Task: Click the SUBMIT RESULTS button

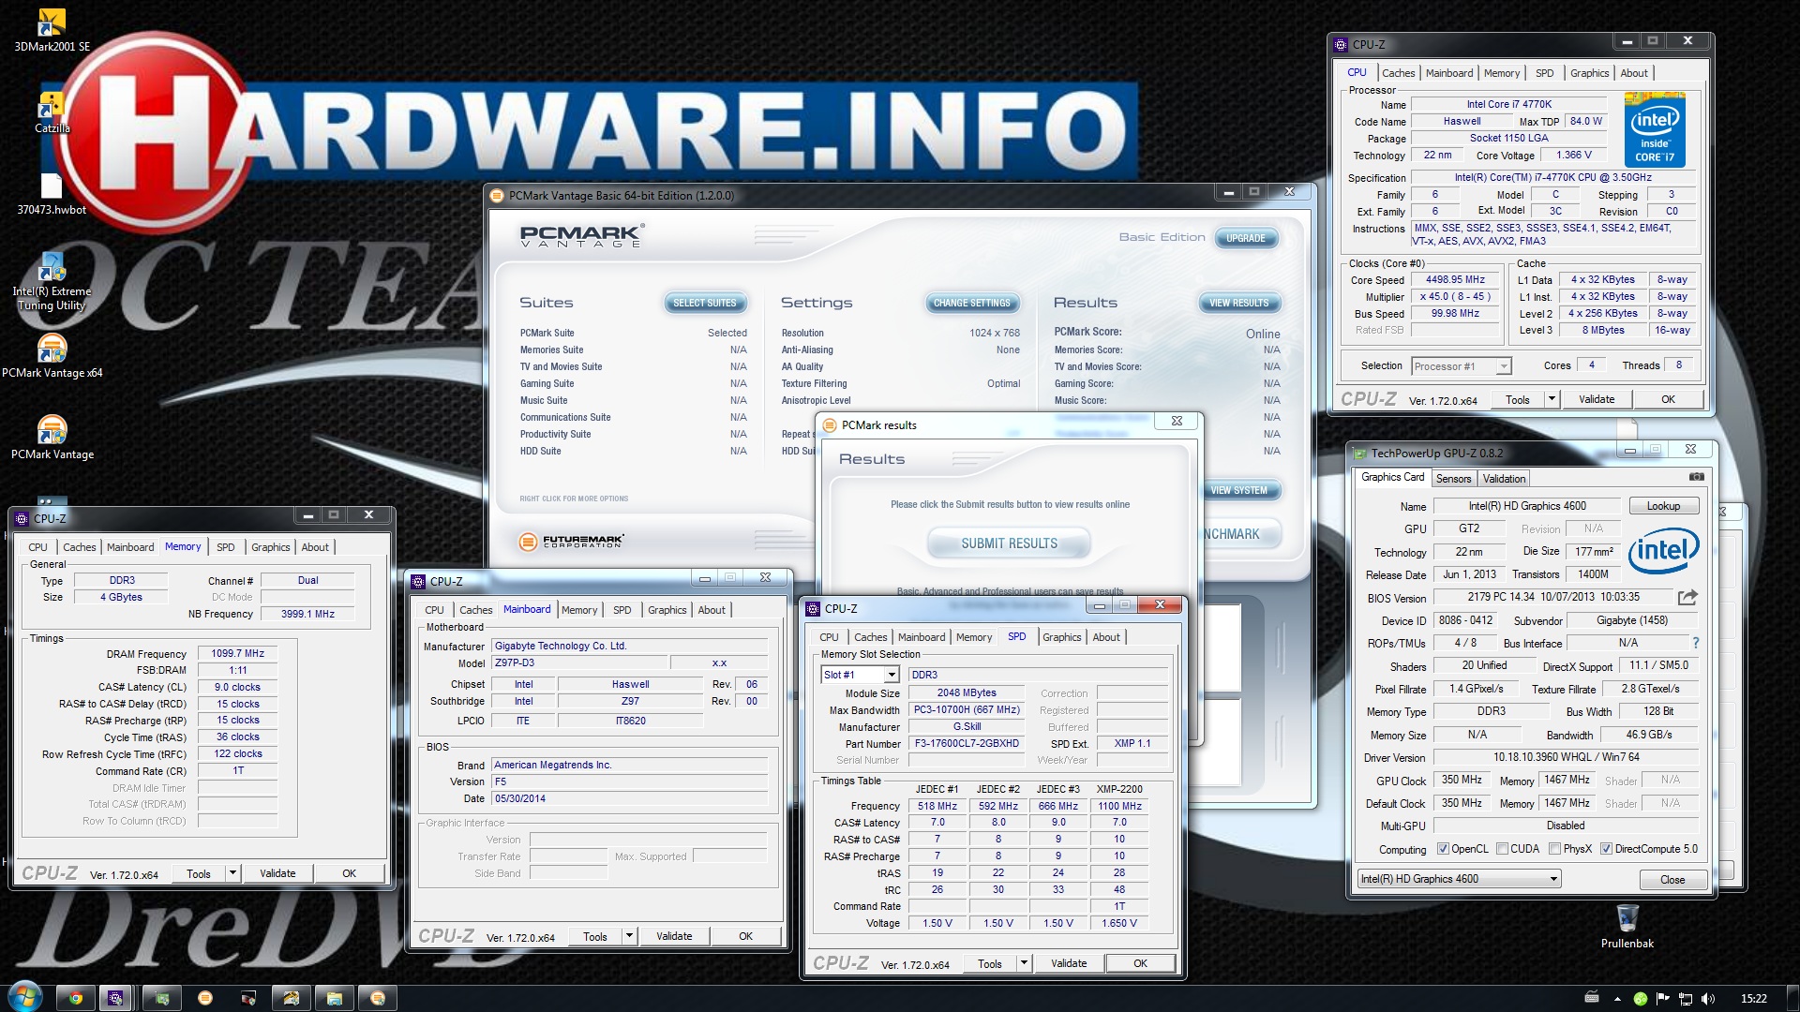Action: (x=1009, y=543)
